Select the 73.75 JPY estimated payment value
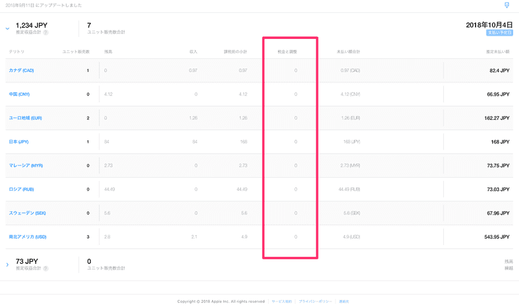The height and width of the screenshot is (306, 519). click(x=498, y=166)
